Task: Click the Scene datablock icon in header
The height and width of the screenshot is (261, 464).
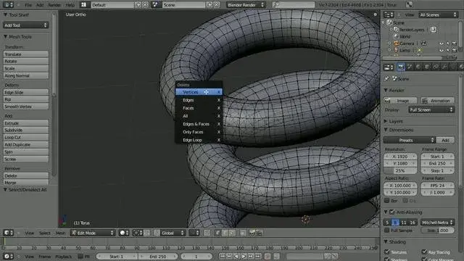Action: point(155,5)
